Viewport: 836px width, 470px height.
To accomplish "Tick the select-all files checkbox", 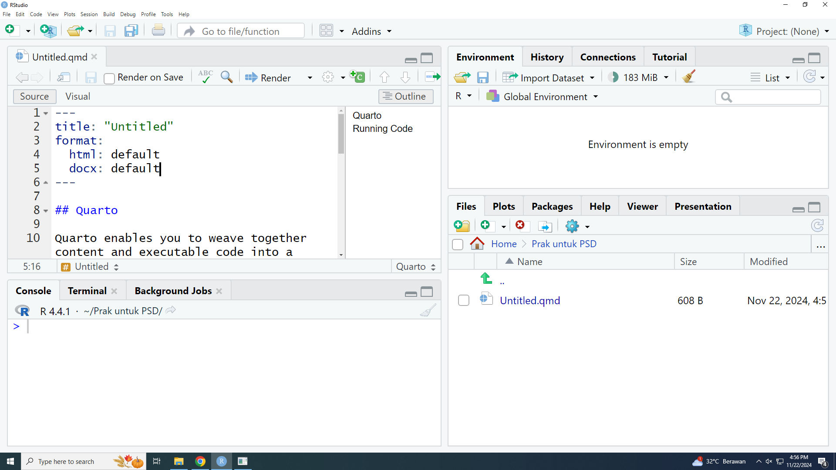I will 458,244.
